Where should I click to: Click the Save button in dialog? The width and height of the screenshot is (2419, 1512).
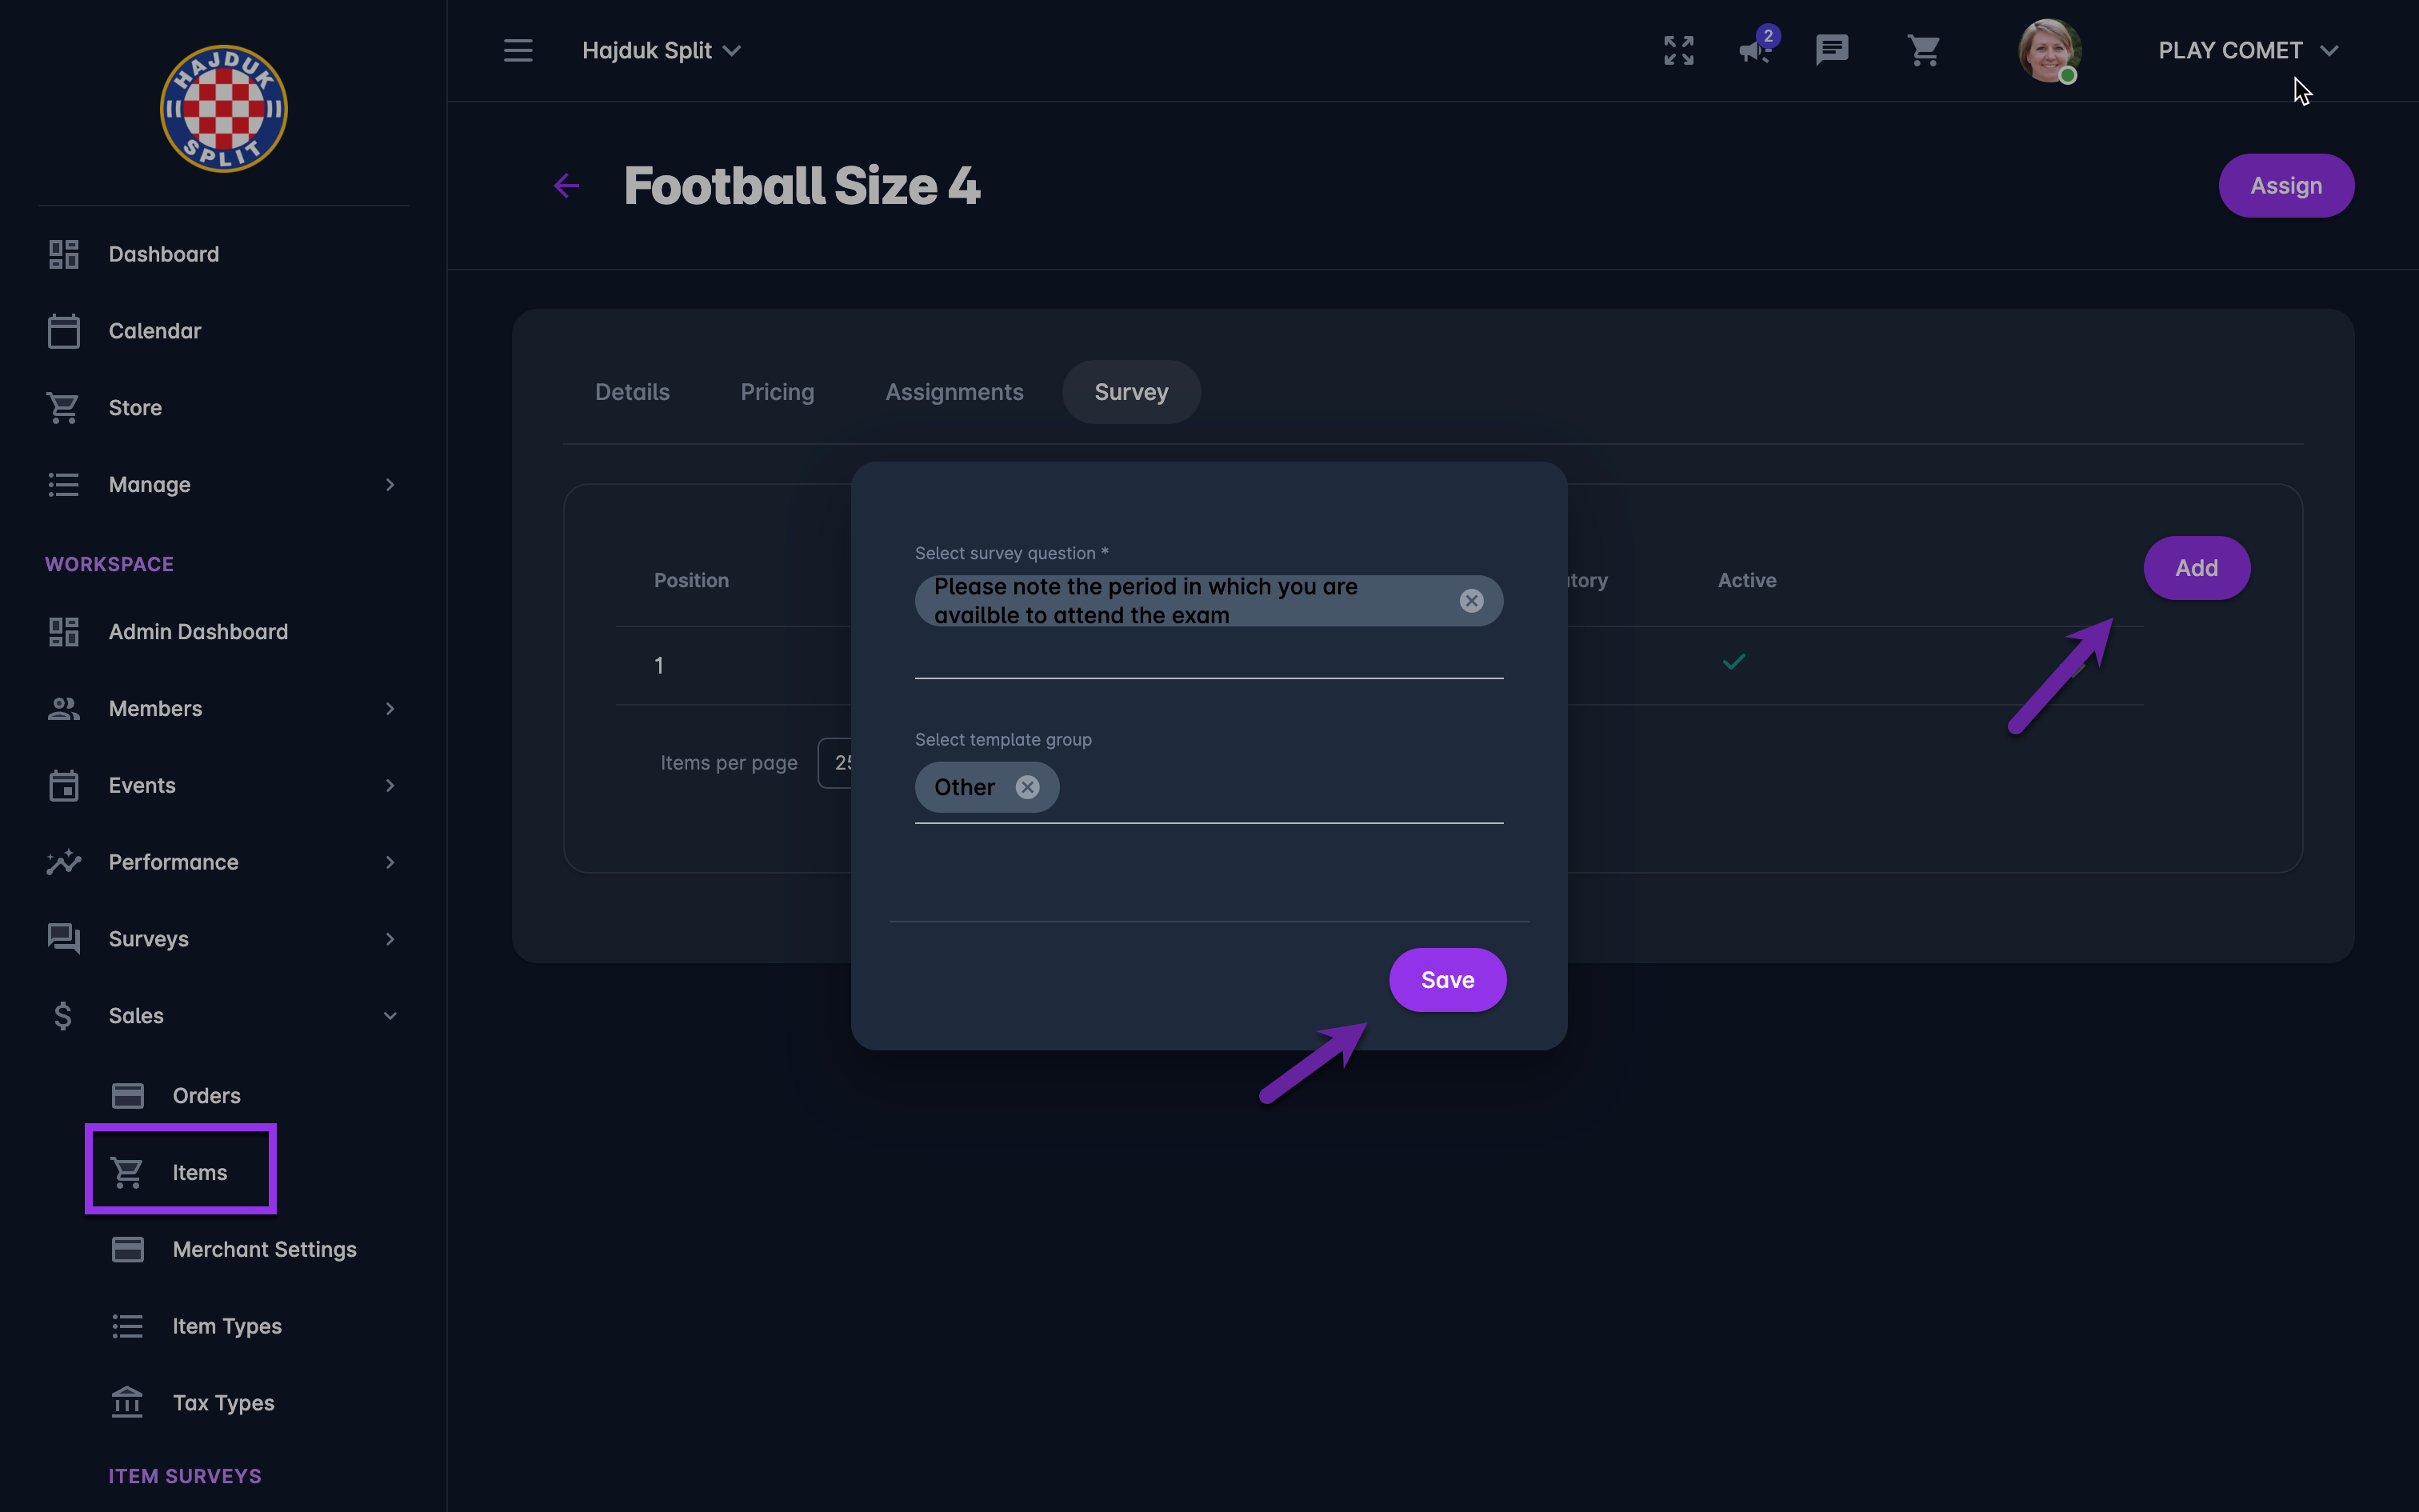click(x=1446, y=980)
